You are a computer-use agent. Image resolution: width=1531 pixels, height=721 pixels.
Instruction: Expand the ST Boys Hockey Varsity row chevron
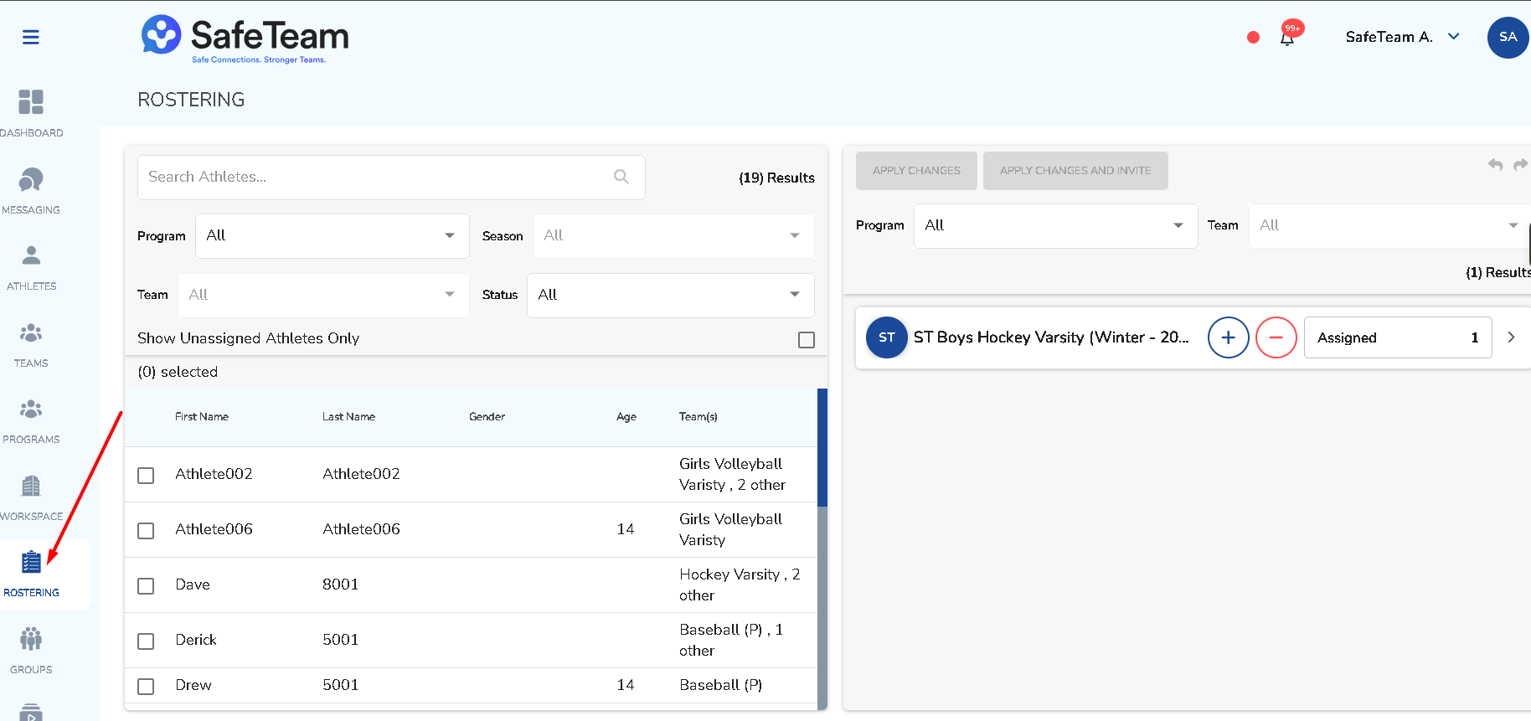click(1511, 337)
